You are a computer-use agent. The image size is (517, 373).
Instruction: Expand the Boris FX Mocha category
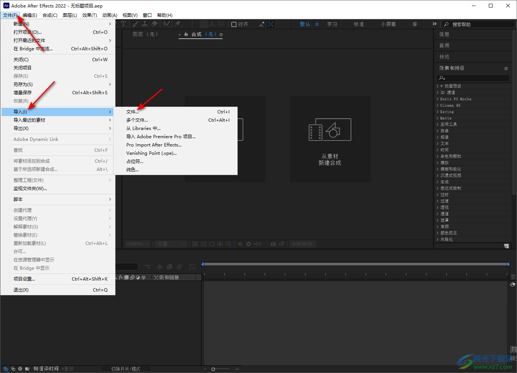[438, 99]
